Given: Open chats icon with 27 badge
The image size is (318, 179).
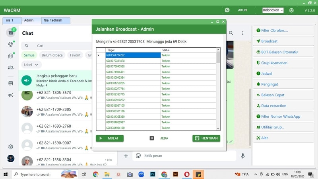Looking at the screenshot, I should [x=11, y=33].
